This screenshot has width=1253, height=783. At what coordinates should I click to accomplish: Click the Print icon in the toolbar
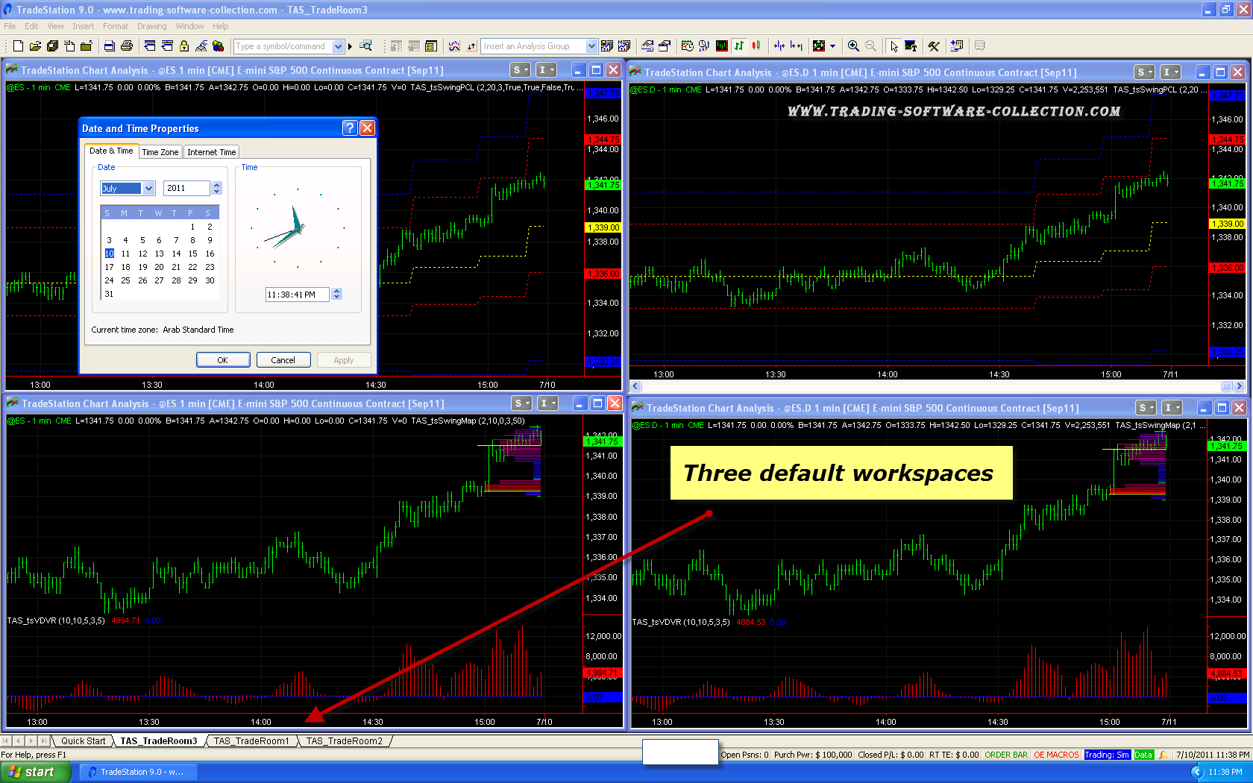[x=126, y=46]
